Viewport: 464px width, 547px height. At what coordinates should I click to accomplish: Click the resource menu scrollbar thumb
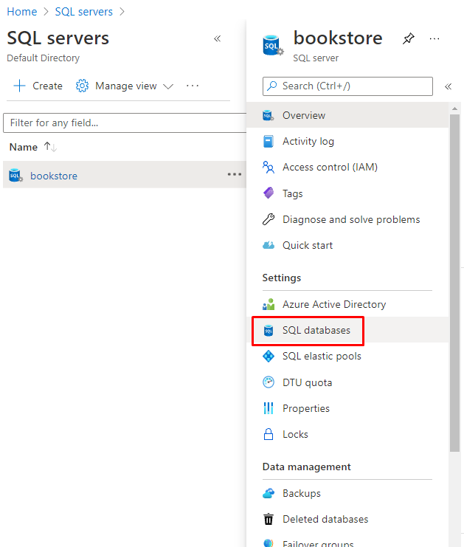[x=454, y=283]
